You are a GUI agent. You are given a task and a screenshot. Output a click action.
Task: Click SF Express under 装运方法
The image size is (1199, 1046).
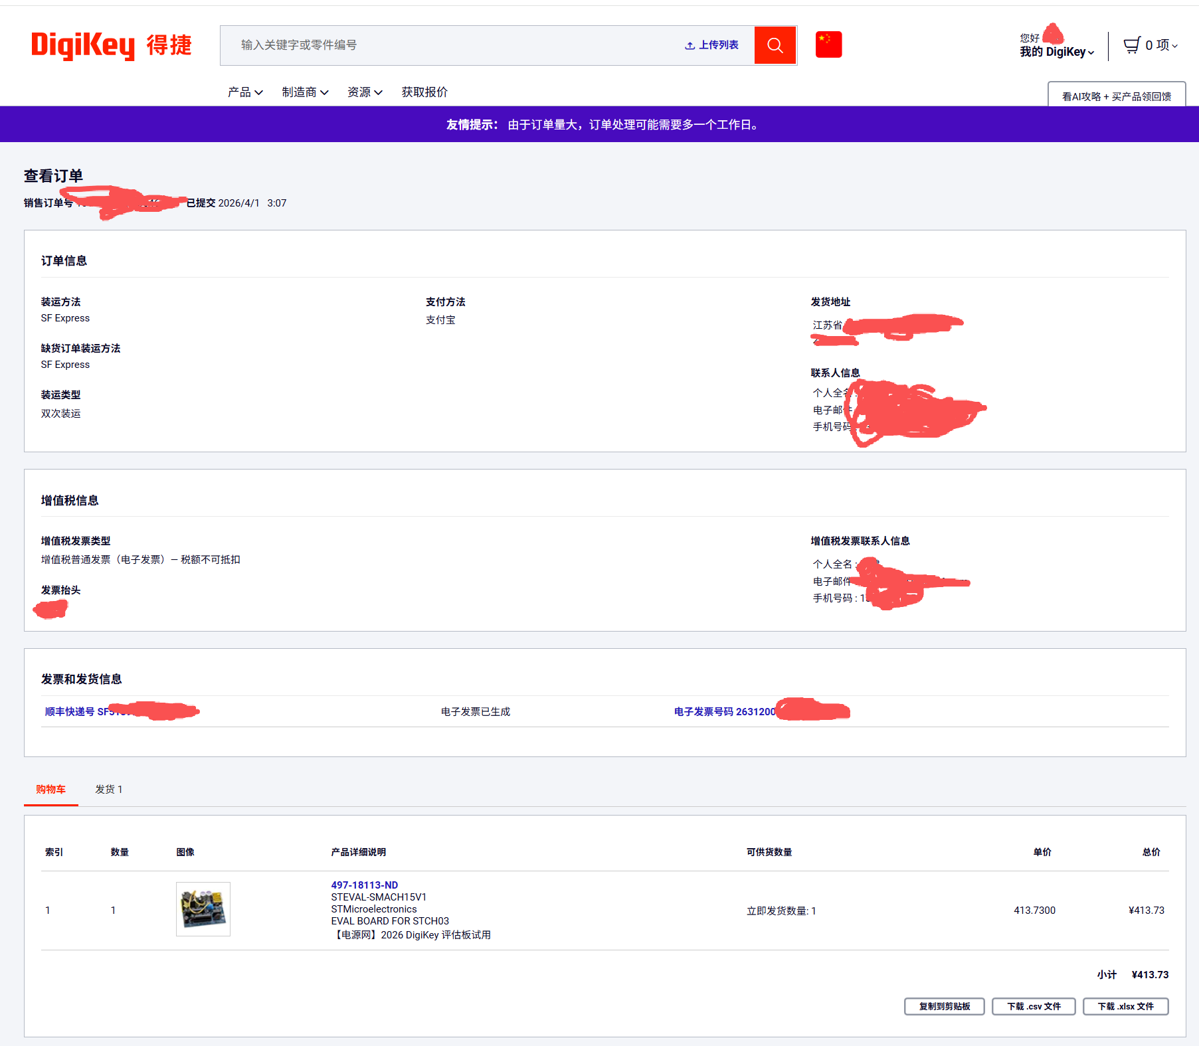[x=65, y=318]
